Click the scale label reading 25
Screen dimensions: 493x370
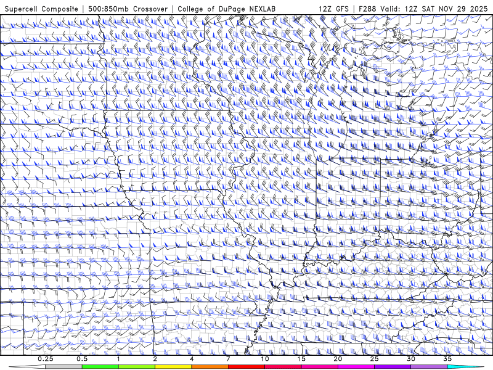pos(375,359)
